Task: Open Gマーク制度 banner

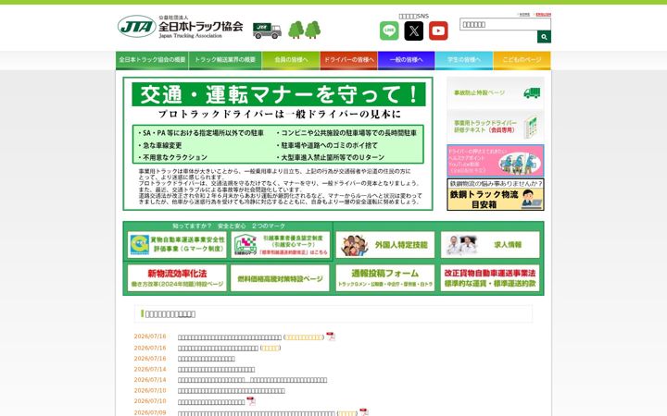Action: [177, 244]
